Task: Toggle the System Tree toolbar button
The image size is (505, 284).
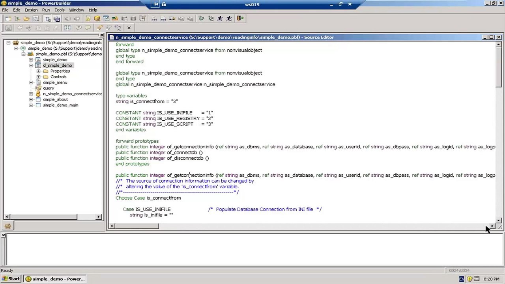Action: point(48,19)
